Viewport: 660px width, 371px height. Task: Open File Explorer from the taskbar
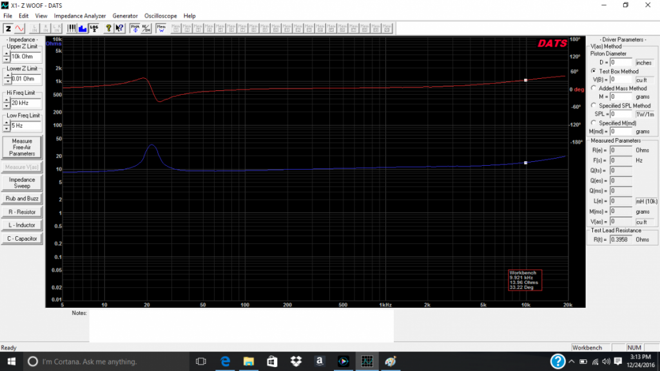[x=248, y=361]
